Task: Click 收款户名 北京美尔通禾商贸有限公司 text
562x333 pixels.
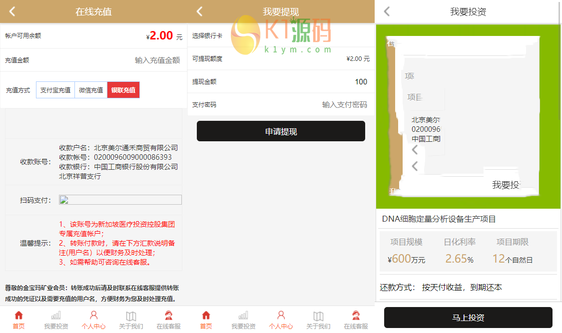Action: [x=118, y=147]
